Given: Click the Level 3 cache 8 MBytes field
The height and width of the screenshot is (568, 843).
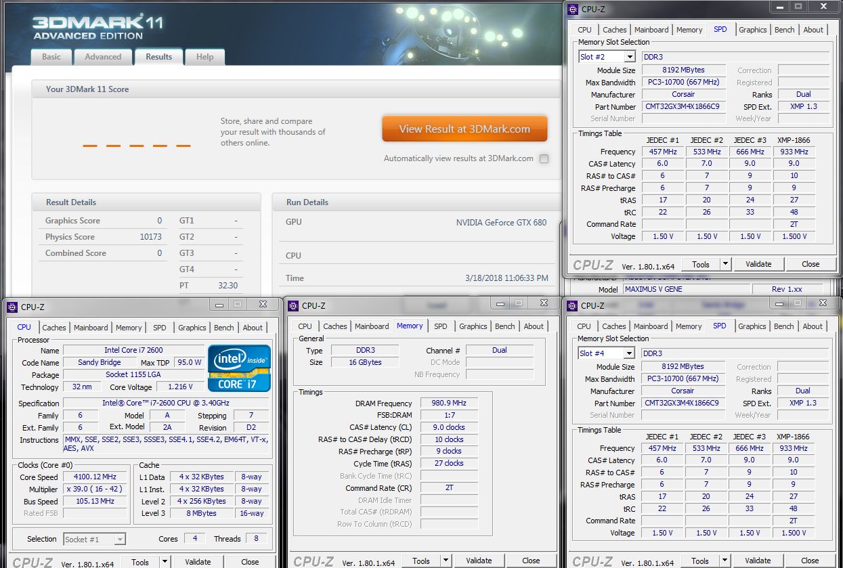Looking at the screenshot, I should pos(201,514).
